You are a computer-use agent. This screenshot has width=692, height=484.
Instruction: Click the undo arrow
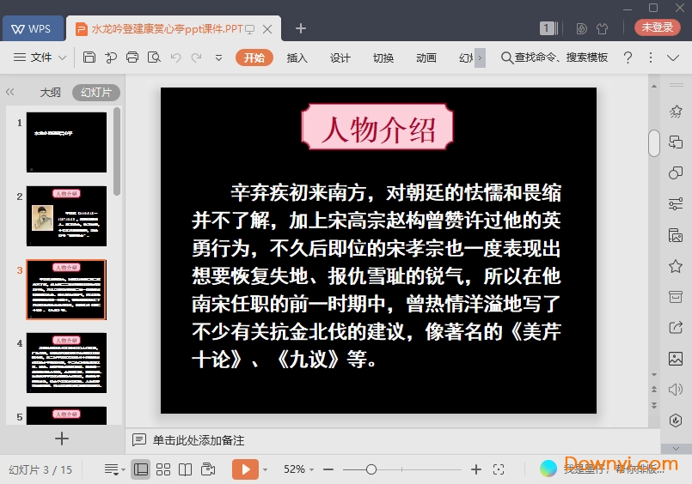tap(175, 57)
